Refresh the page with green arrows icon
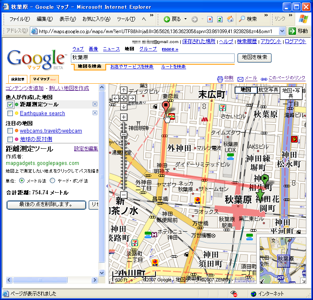The width and height of the screenshot is (313, 300). point(220,19)
